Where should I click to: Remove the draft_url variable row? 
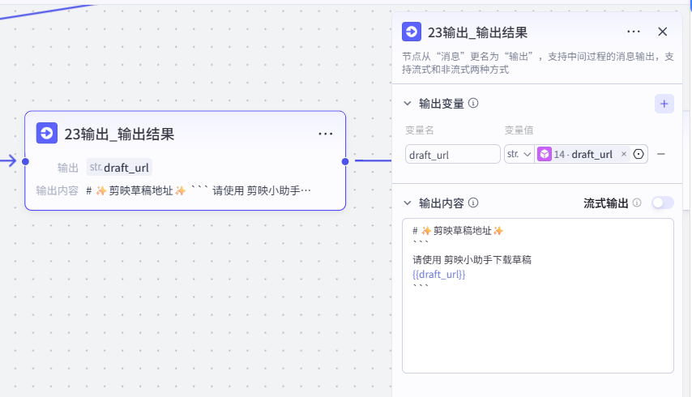[660, 154]
